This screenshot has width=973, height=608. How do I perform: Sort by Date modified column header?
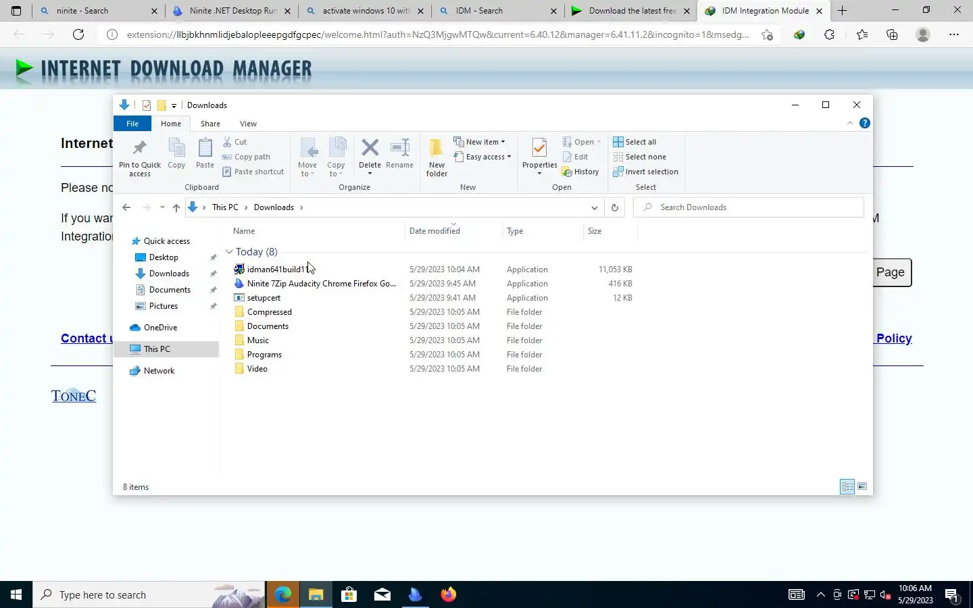click(434, 231)
